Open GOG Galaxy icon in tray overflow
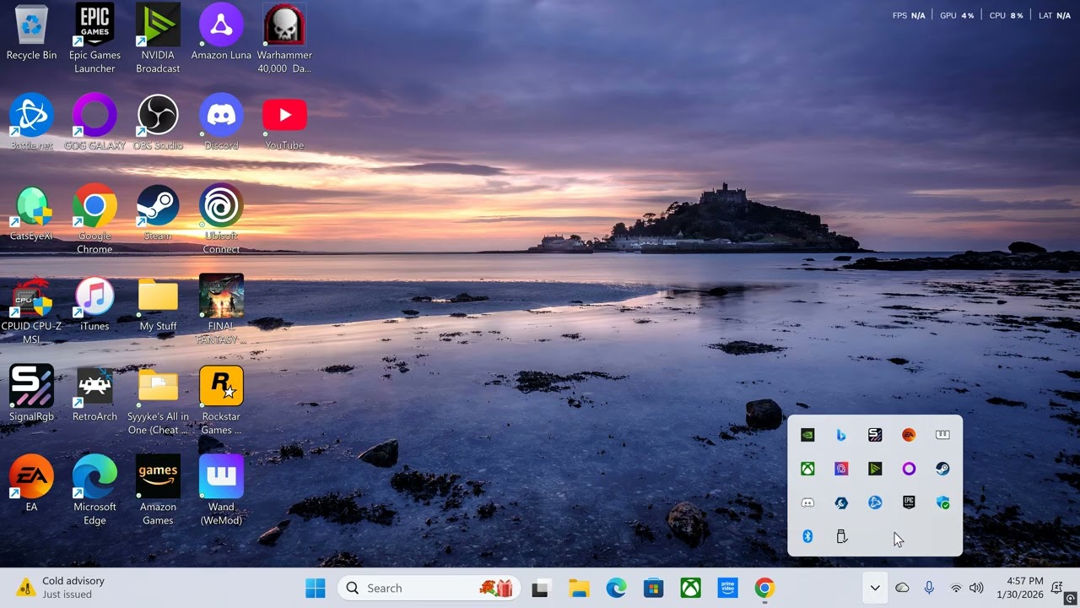This screenshot has height=608, width=1080. pos(909,469)
